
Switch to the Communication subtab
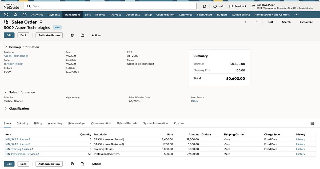[x=101, y=123]
